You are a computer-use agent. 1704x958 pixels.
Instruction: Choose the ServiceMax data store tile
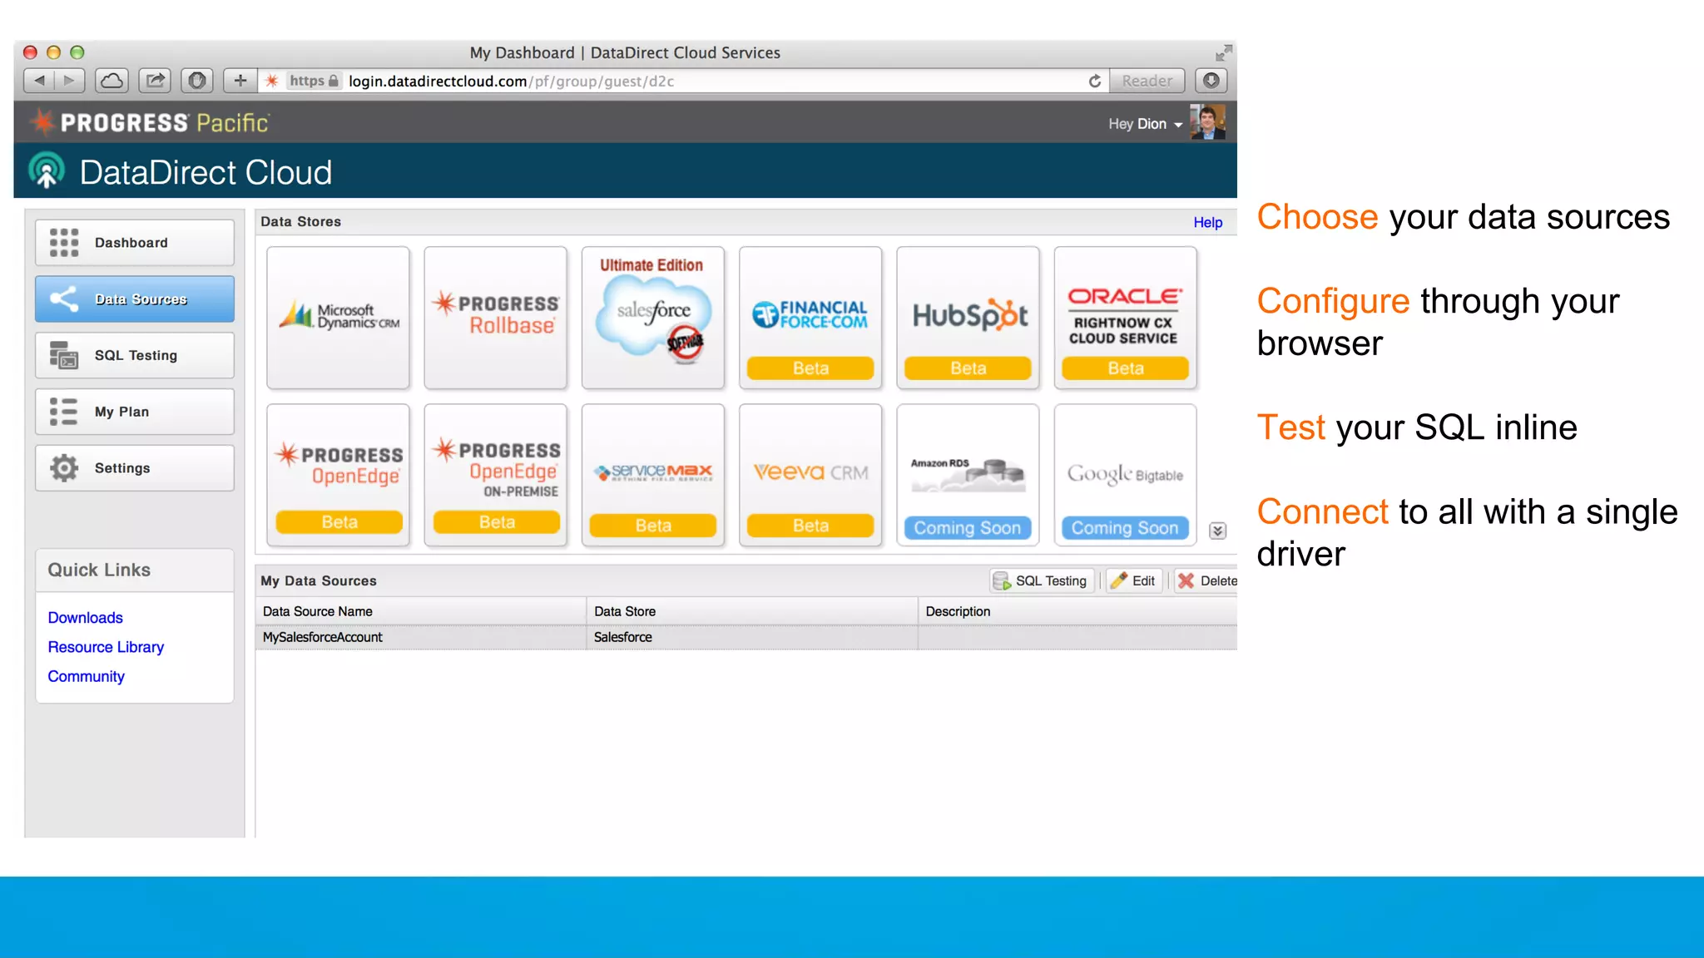pyautogui.click(x=653, y=475)
